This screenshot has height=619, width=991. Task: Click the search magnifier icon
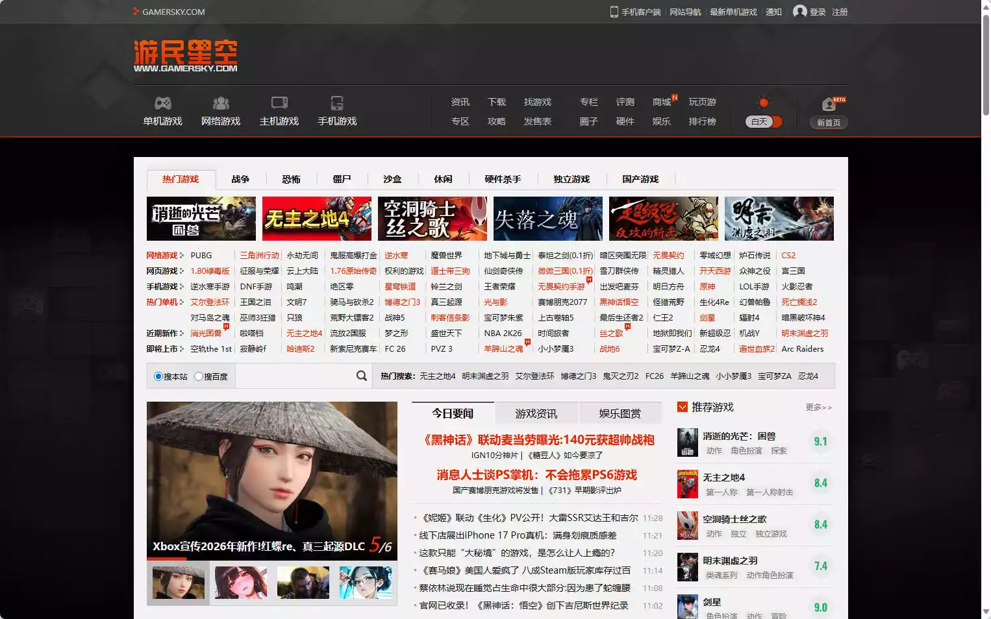pyautogui.click(x=362, y=376)
